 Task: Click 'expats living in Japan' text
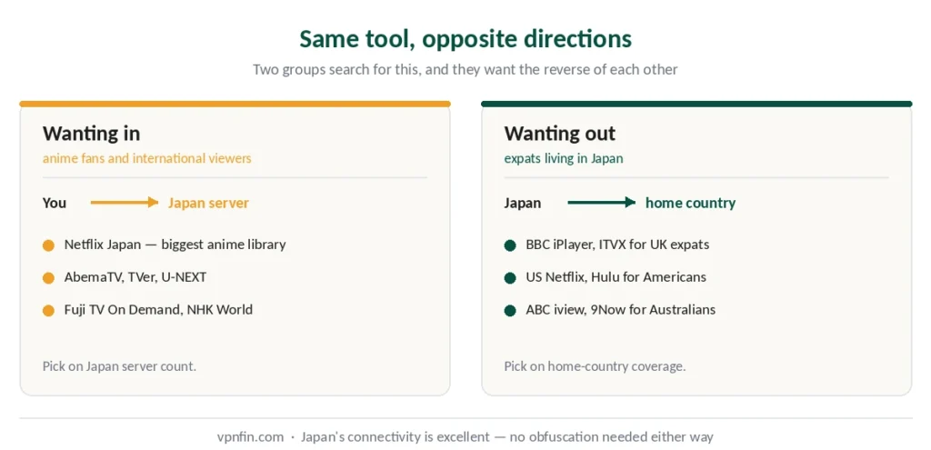click(x=564, y=158)
